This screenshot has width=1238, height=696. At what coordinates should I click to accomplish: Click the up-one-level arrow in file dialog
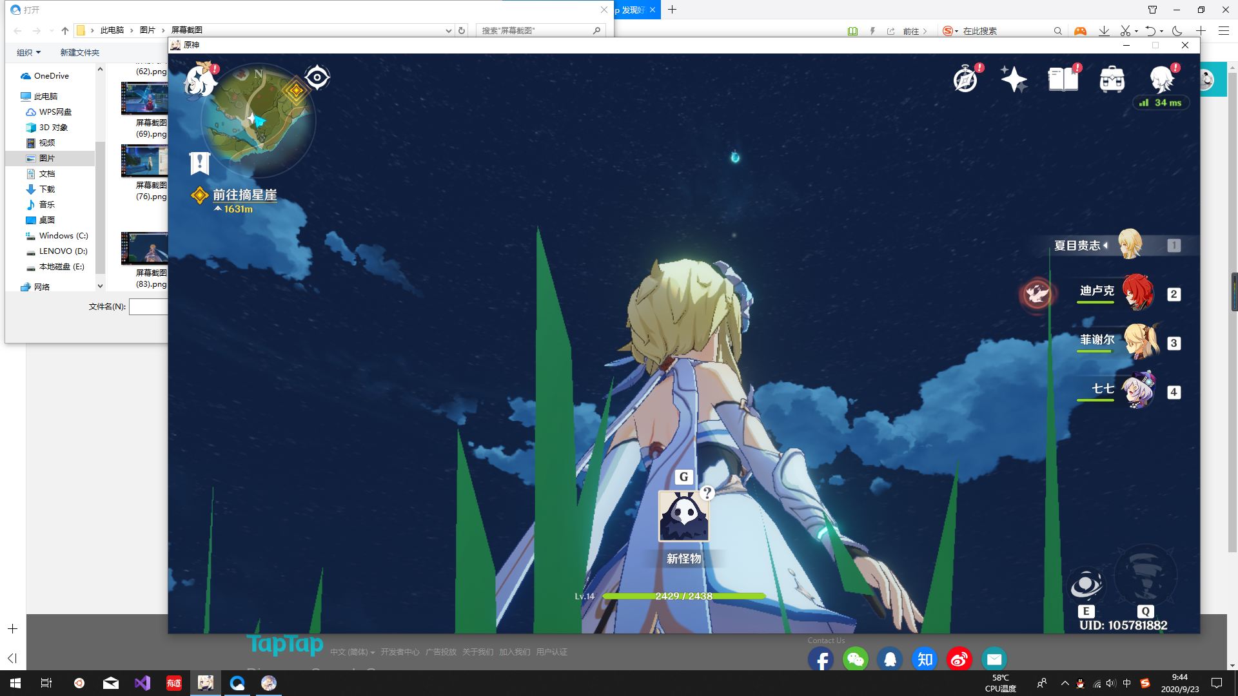[64, 30]
